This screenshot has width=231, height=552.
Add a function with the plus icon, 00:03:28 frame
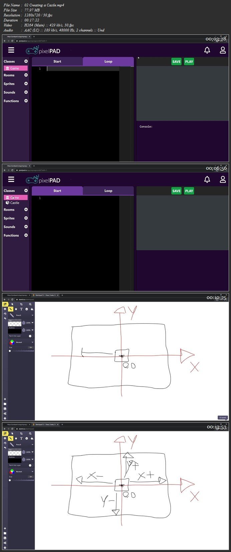click(x=26, y=101)
